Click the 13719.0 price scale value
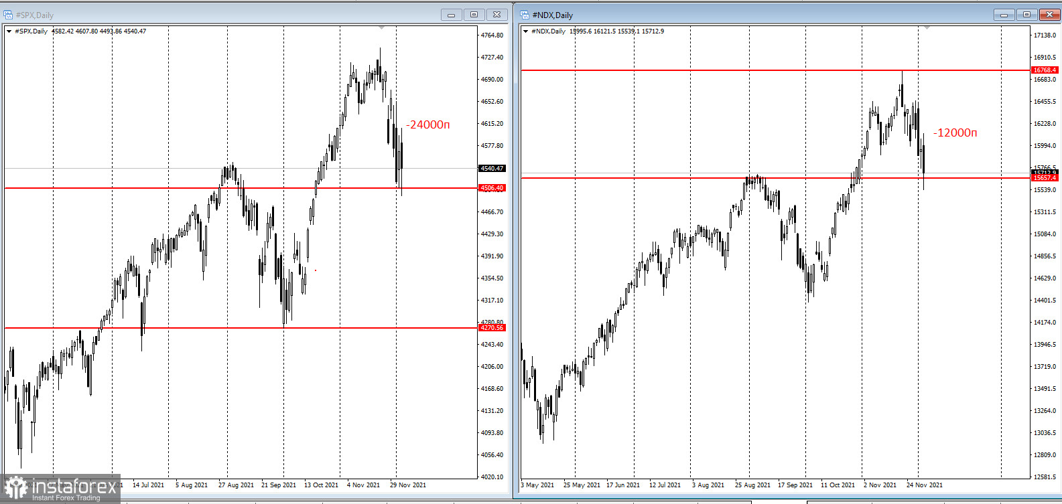The image size is (1062, 504). tap(1045, 367)
